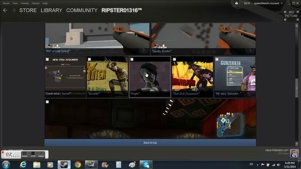Viewport: 301px width, 169px height.
Task: Click the page scrollbar thumb
Action: coord(297,88)
